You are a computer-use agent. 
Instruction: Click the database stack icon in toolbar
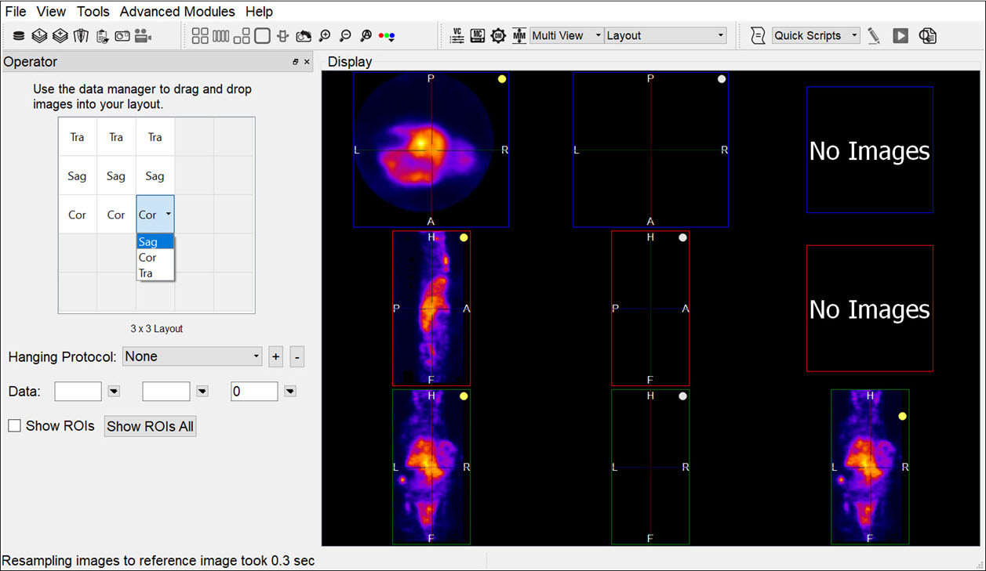tap(19, 36)
